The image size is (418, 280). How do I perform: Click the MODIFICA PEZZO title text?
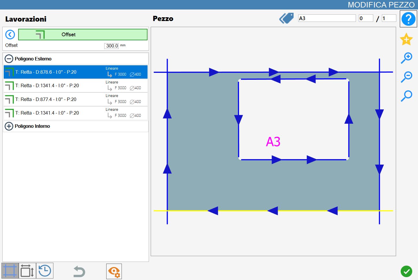point(381,5)
